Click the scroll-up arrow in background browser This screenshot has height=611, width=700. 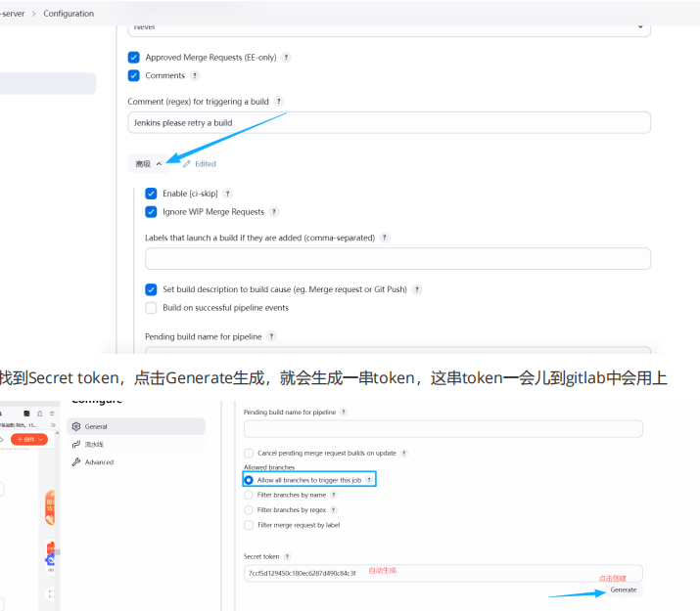(x=57, y=433)
